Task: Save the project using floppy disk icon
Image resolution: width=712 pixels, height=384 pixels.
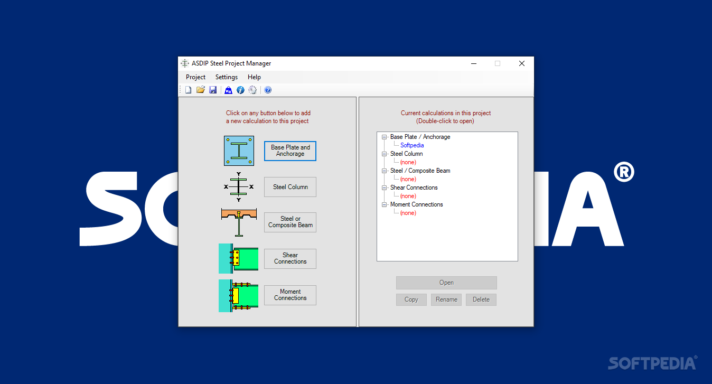Action: click(x=213, y=90)
